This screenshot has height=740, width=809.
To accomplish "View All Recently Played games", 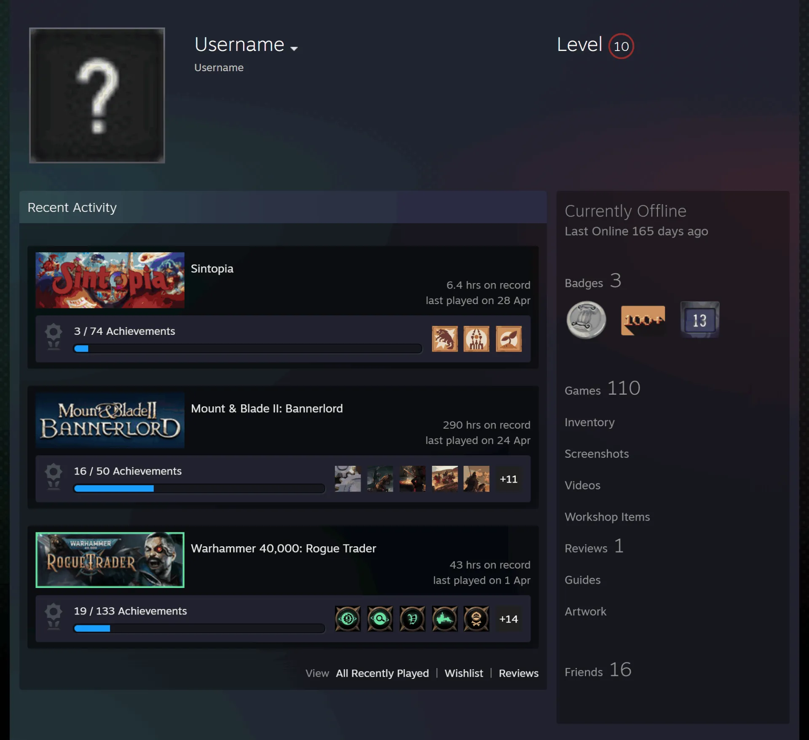I will [x=382, y=673].
